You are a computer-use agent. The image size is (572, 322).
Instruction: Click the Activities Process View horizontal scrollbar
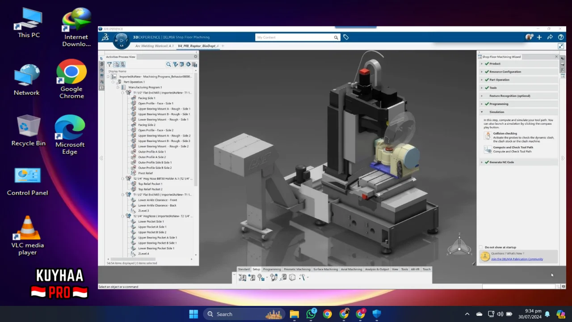(133, 259)
